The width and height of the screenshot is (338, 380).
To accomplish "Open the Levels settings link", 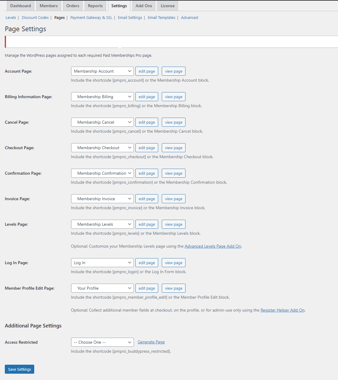I will pos(11,18).
